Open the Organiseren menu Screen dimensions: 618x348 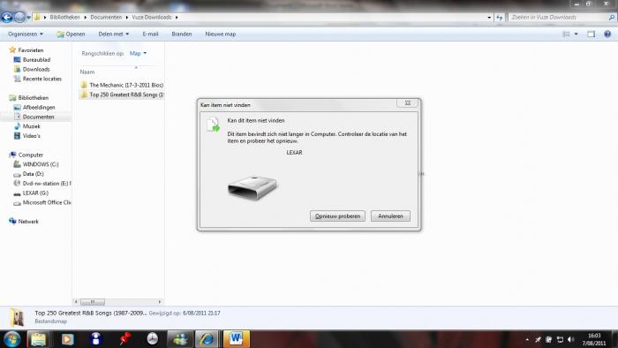coord(26,34)
